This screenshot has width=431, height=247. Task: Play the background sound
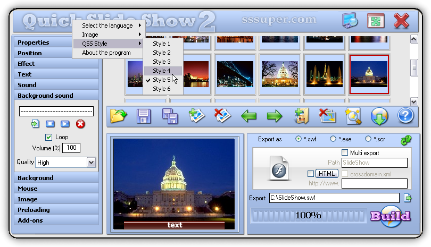(65, 124)
